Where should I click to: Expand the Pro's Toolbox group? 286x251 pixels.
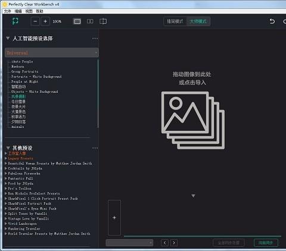coord(6,189)
